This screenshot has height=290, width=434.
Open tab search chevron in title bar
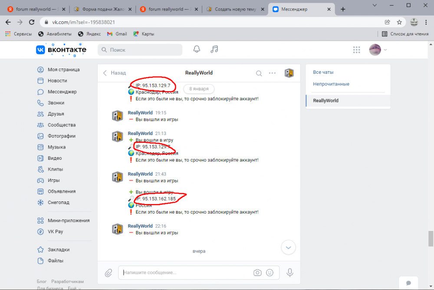coord(375,5)
